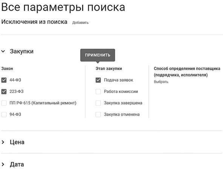The width and height of the screenshot is (223, 169).
Task: Click the Закупки section title
Action: tap(22, 51)
